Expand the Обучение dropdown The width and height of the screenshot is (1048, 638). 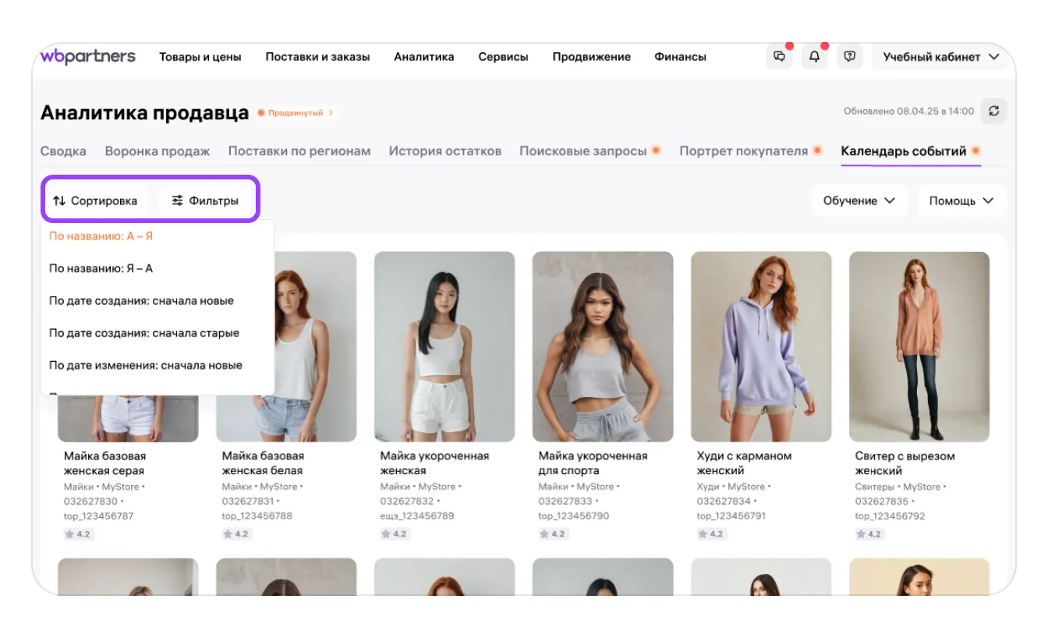coord(859,200)
